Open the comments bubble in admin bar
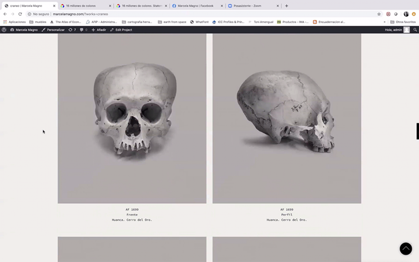 click(83, 30)
